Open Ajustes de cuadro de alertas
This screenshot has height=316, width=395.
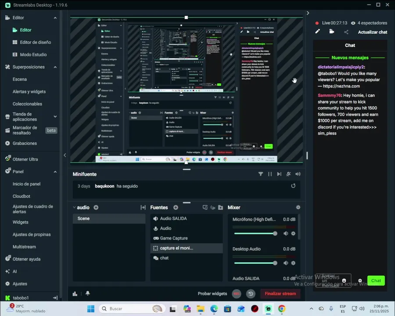[x=33, y=209]
